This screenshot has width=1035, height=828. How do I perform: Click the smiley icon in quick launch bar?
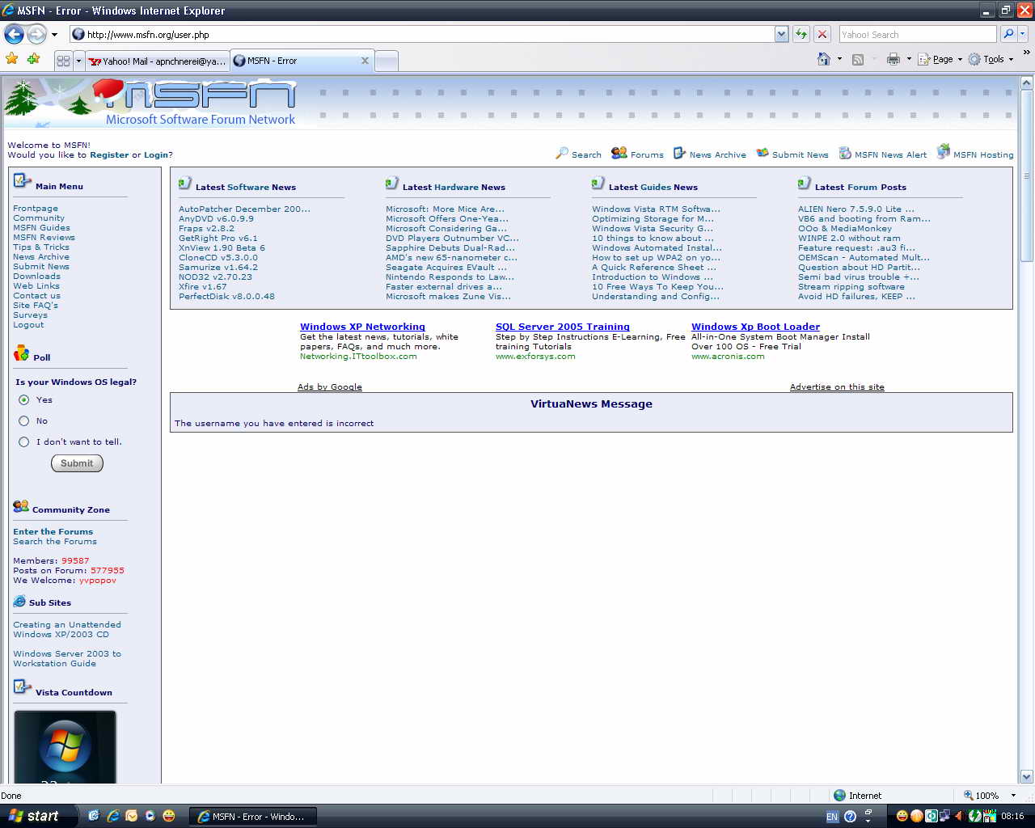coord(169,816)
